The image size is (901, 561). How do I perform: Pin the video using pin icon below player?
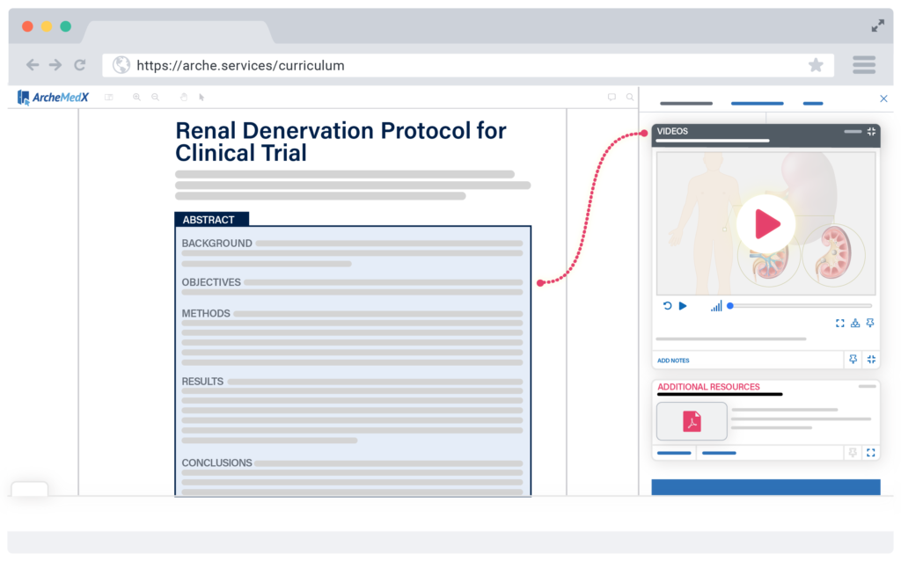(870, 324)
